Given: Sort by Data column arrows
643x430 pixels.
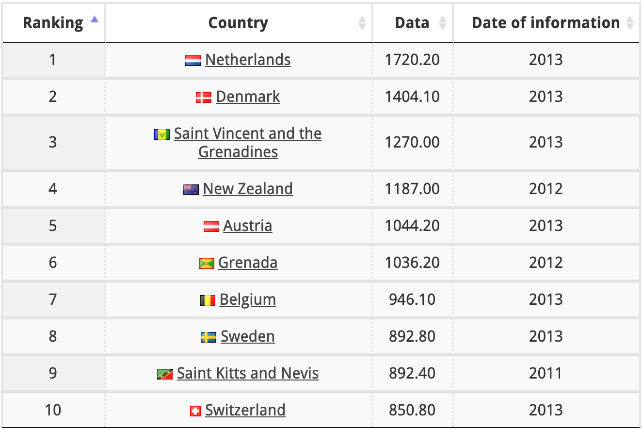Looking at the screenshot, I should (x=442, y=23).
